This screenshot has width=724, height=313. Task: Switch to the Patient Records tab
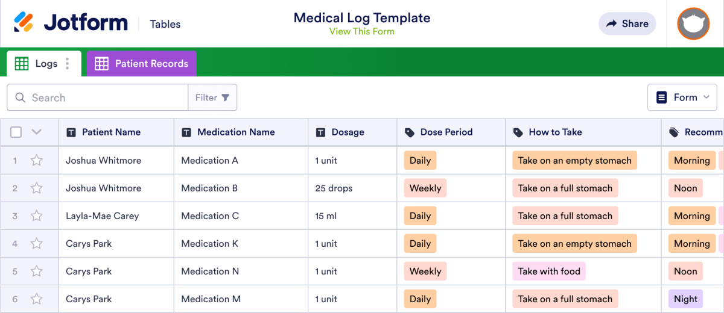pos(141,63)
